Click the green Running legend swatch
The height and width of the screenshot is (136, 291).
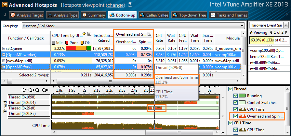242,96
